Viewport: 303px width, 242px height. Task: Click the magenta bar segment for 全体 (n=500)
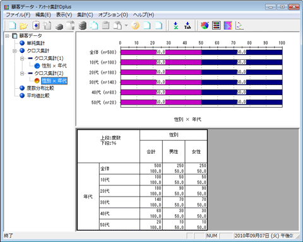pyautogui.click(x=161, y=52)
